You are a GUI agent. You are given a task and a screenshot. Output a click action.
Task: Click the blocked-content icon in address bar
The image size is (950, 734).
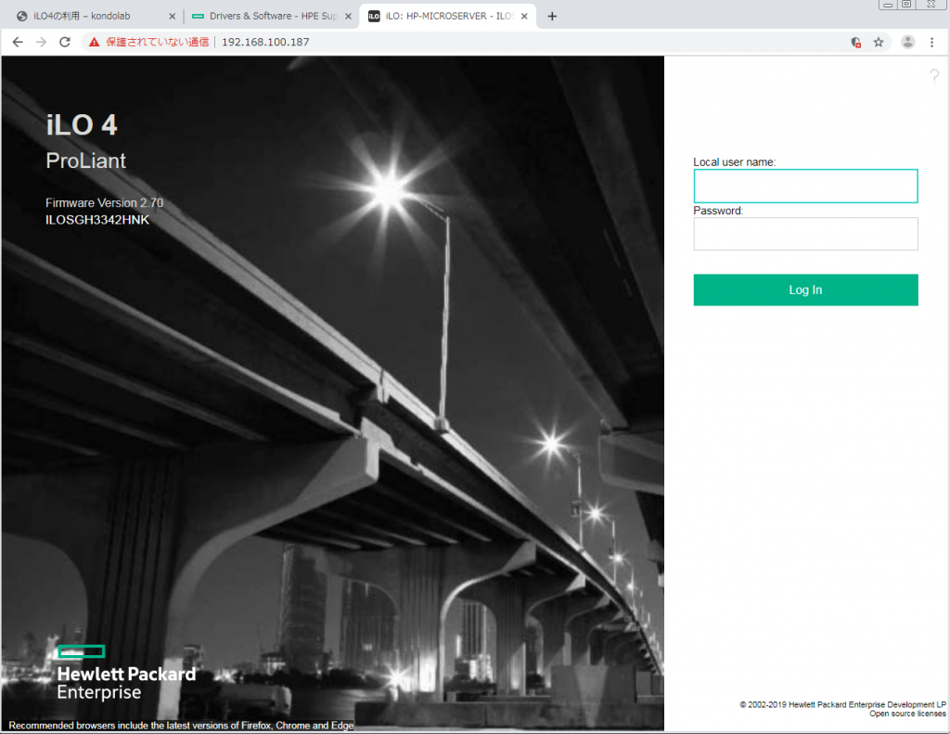(855, 42)
